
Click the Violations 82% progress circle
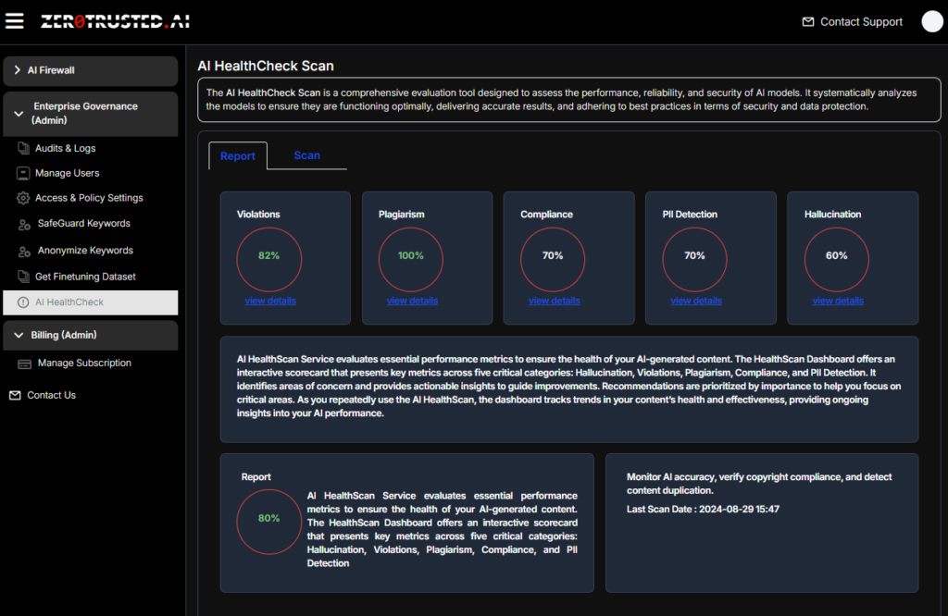click(269, 259)
